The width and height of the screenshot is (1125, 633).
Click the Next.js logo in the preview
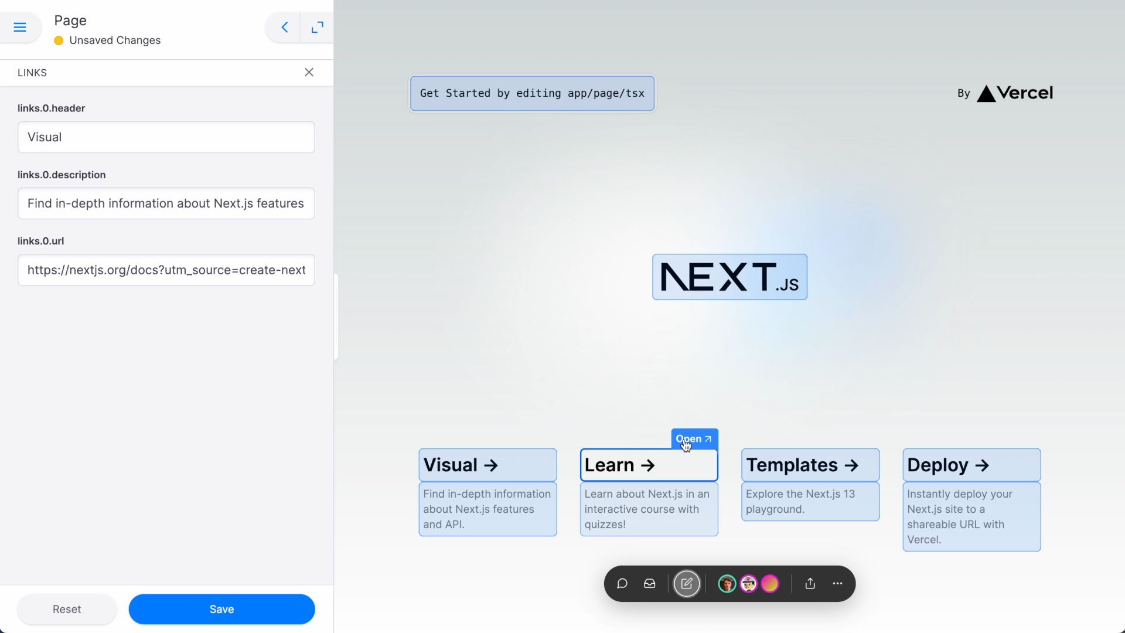tap(729, 277)
